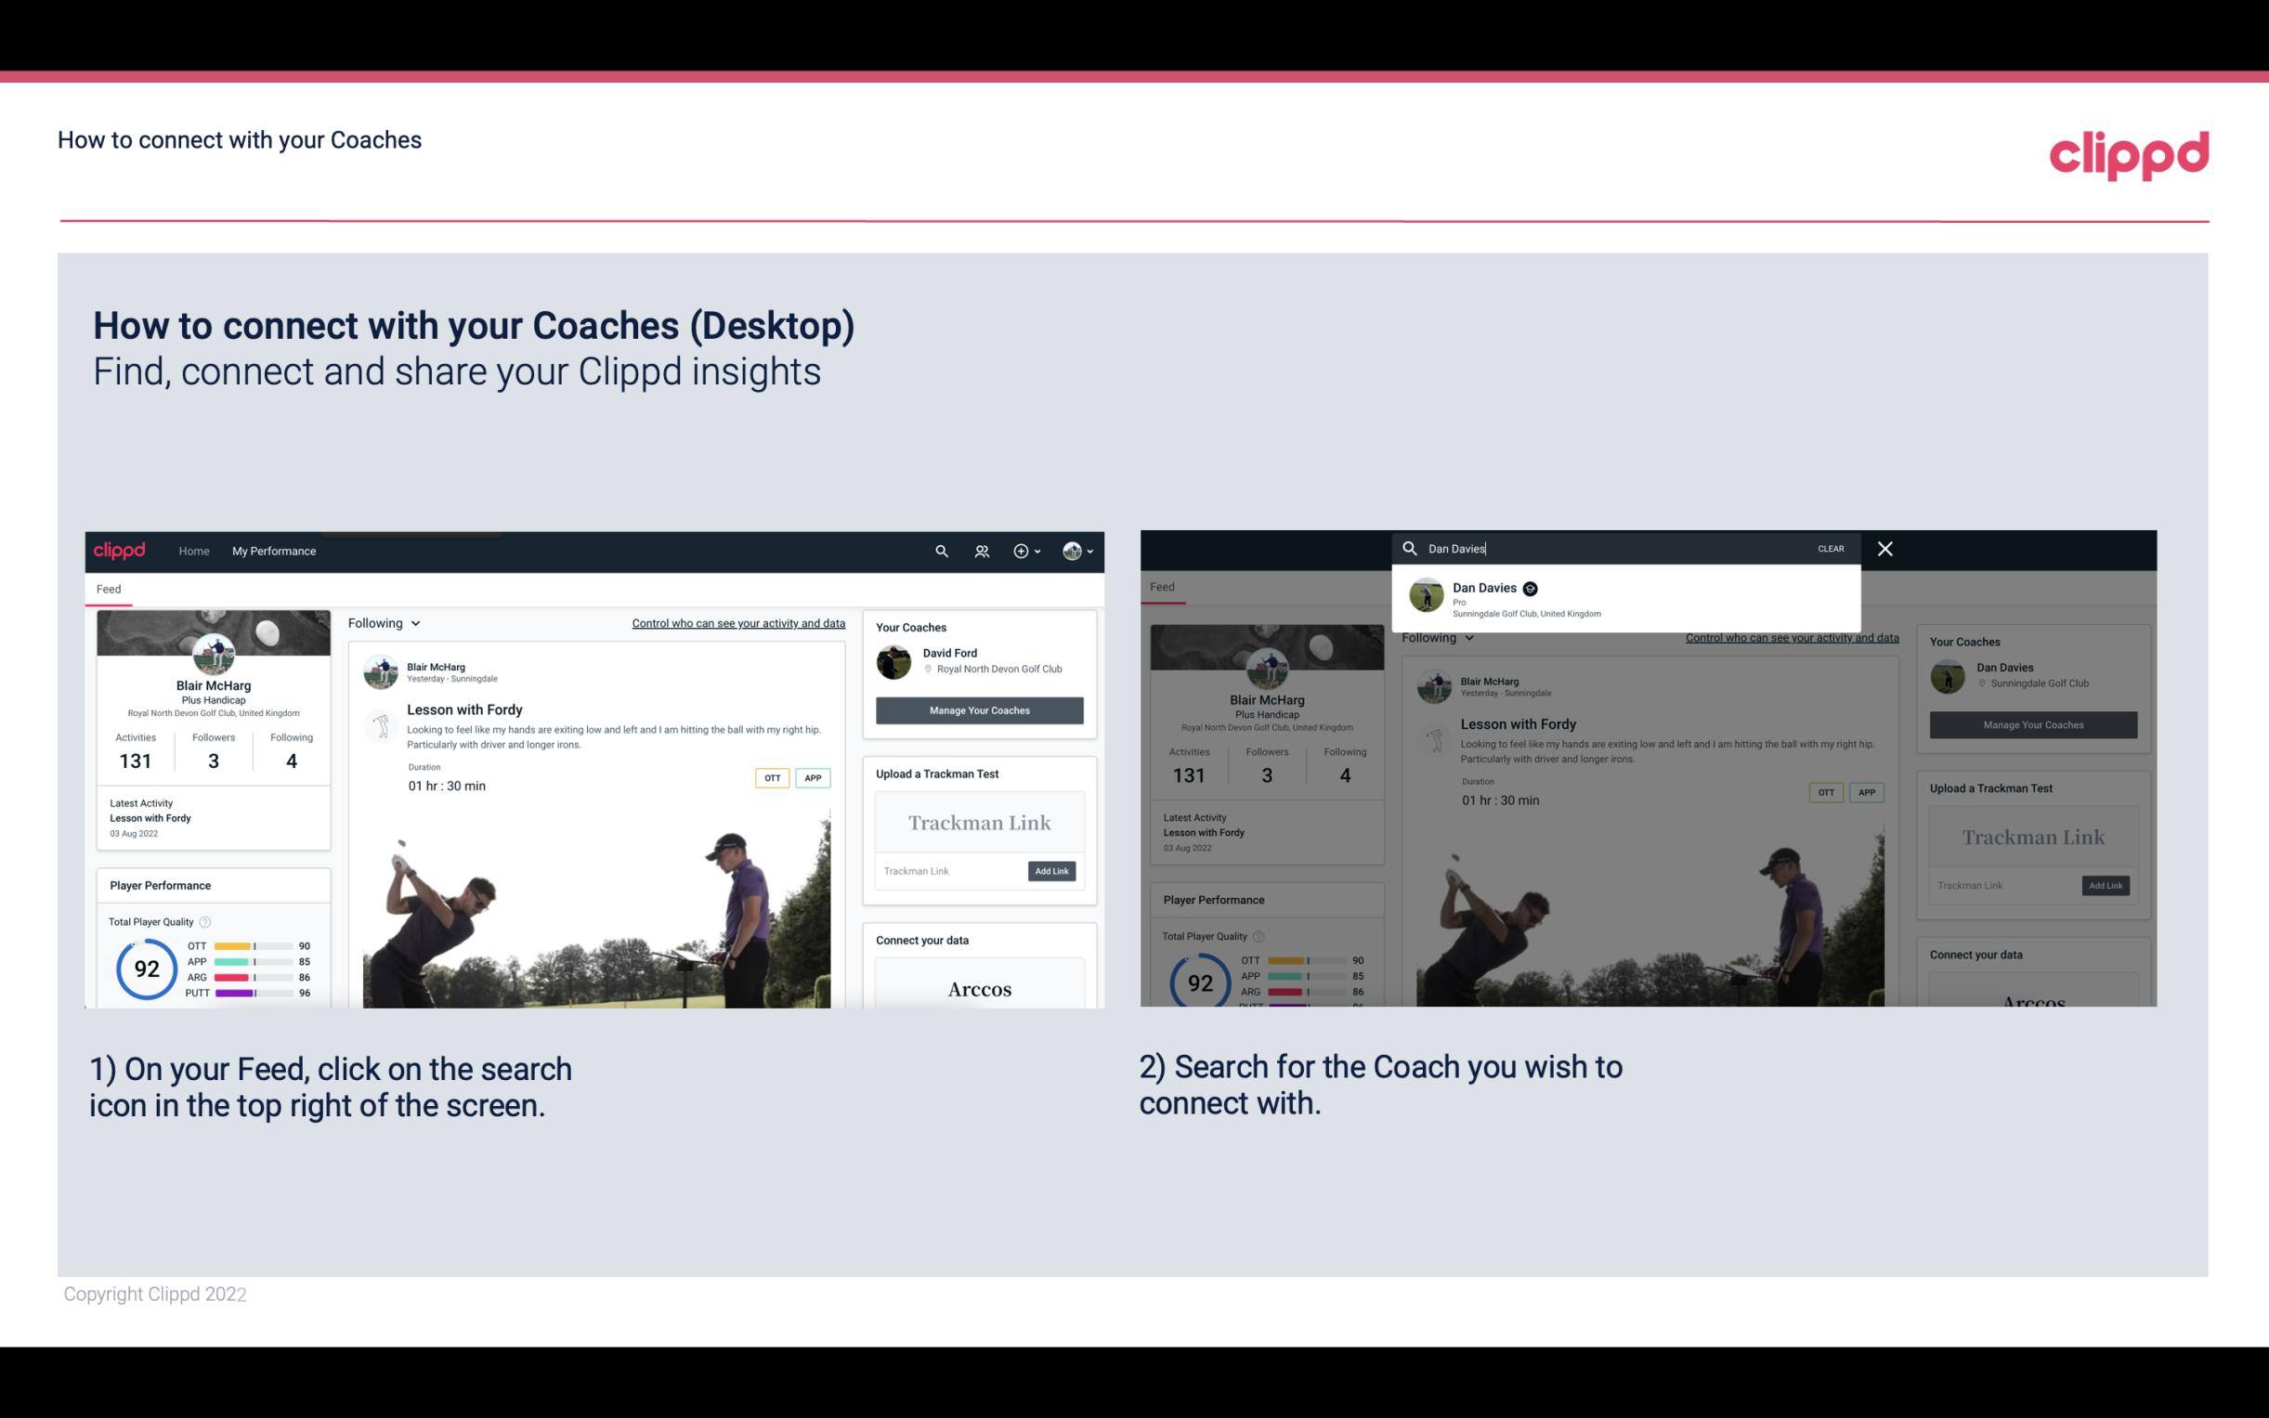Viewport: 2269px width, 1418px height.
Task: Click the Trackman Link input field
Action: click(947, 869)
